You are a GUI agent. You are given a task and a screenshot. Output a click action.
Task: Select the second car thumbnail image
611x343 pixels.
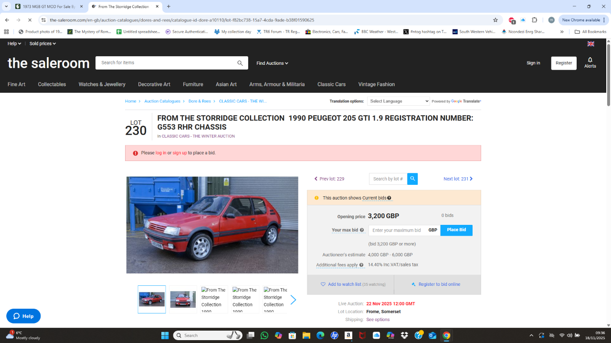click(183, 299)
